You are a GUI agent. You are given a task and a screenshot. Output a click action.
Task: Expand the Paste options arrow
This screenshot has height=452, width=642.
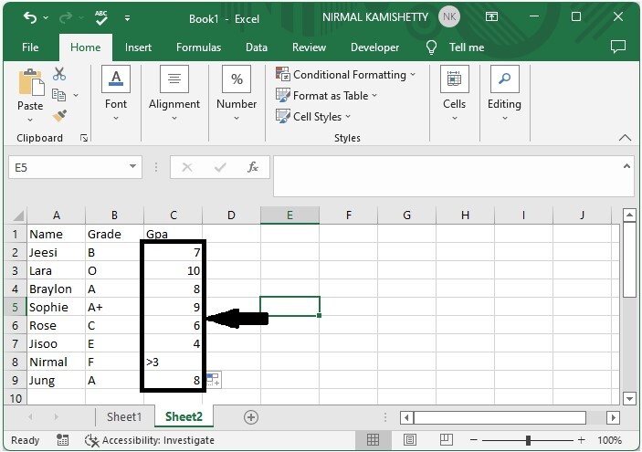(30, 120)
